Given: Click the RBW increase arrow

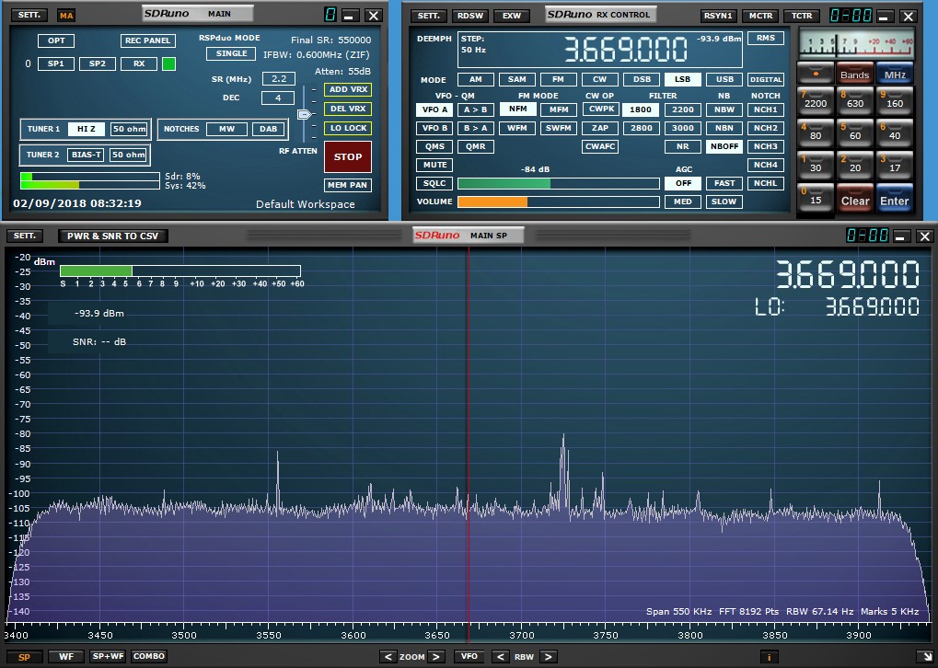Looking at the screenshot, I should coord(548,657).
